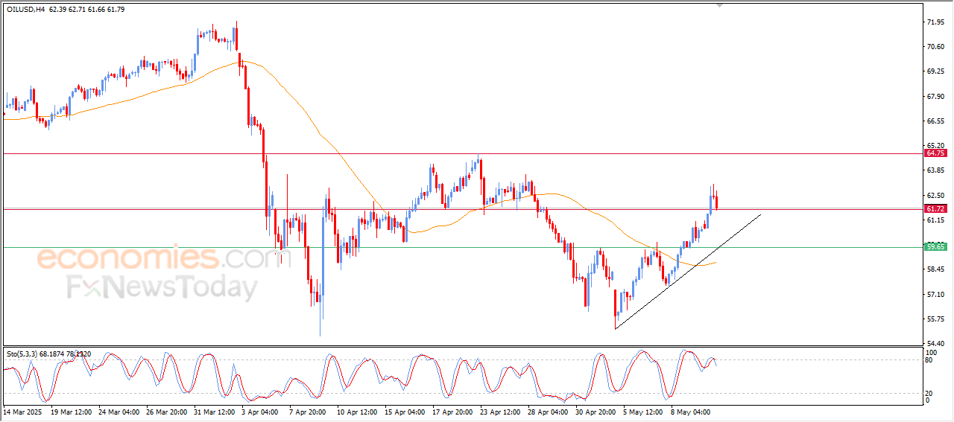Select the green 59.65 price tag
954x422 pixels.
[935, 246]
